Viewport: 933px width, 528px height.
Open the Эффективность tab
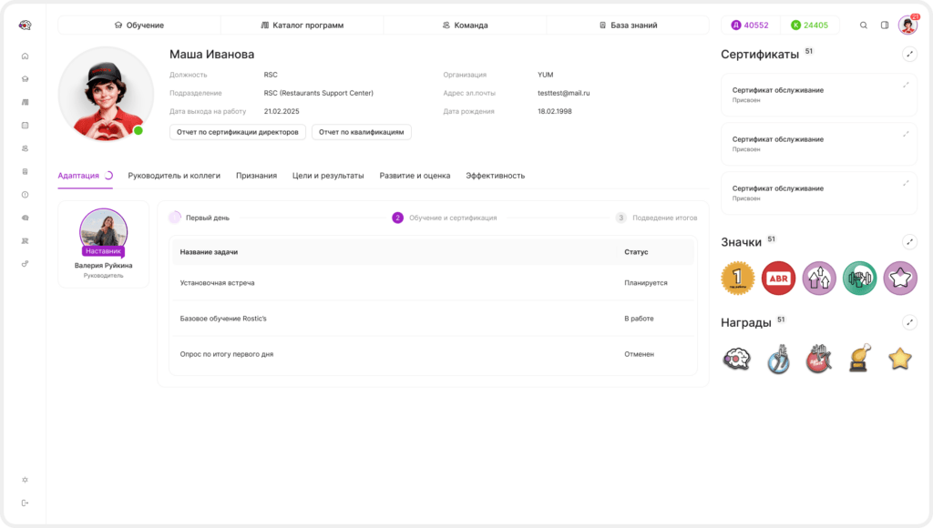(495, 176)
